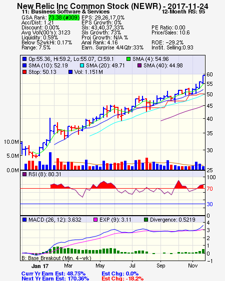
Task: Click the 'May' x-axis label
Action: (x=100, y=266)
